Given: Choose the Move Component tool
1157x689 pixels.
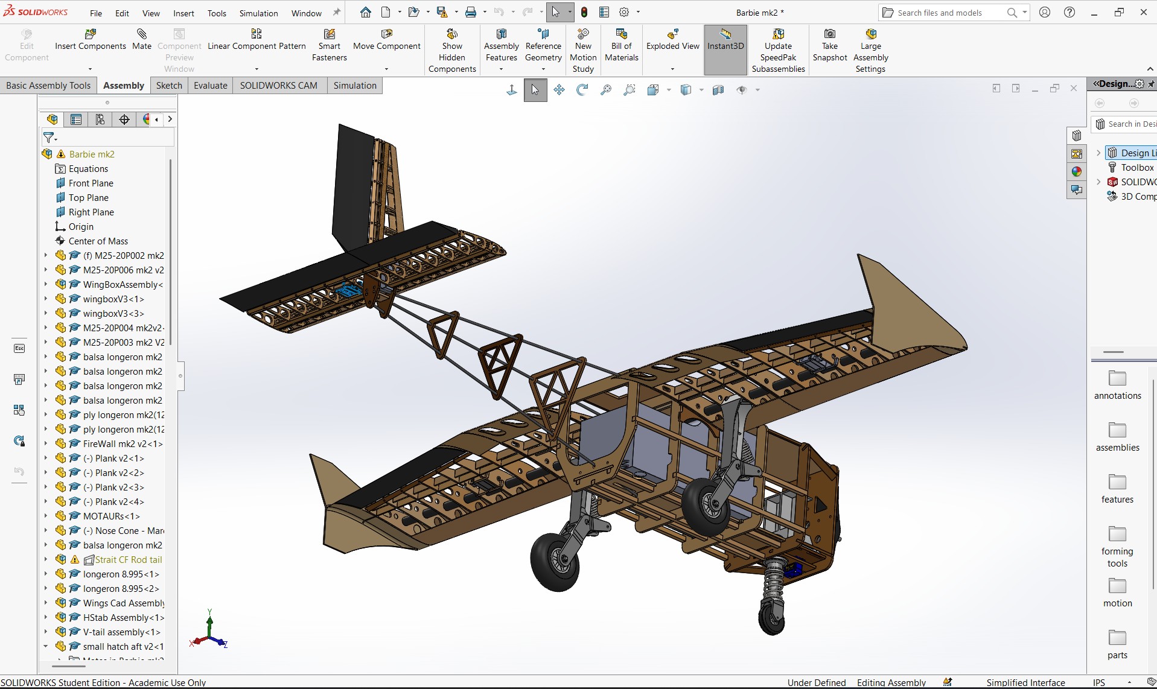Looking at the screenshot, I should pos(386,40).
